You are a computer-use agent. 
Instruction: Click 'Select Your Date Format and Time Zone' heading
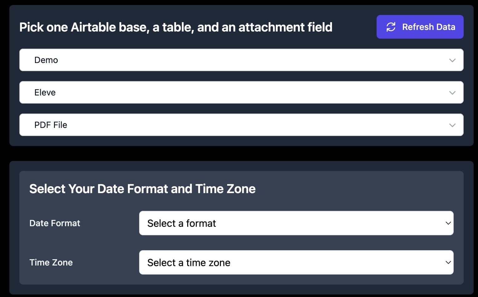click(x=142, y=189)
